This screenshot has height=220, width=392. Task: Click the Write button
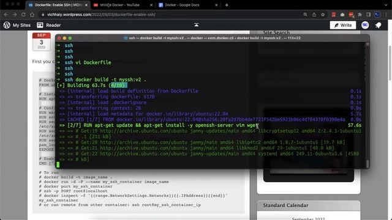click(343, 25)
